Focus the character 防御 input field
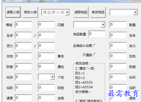The width and height of the screenshot is (141, 102). pos(23,67)
